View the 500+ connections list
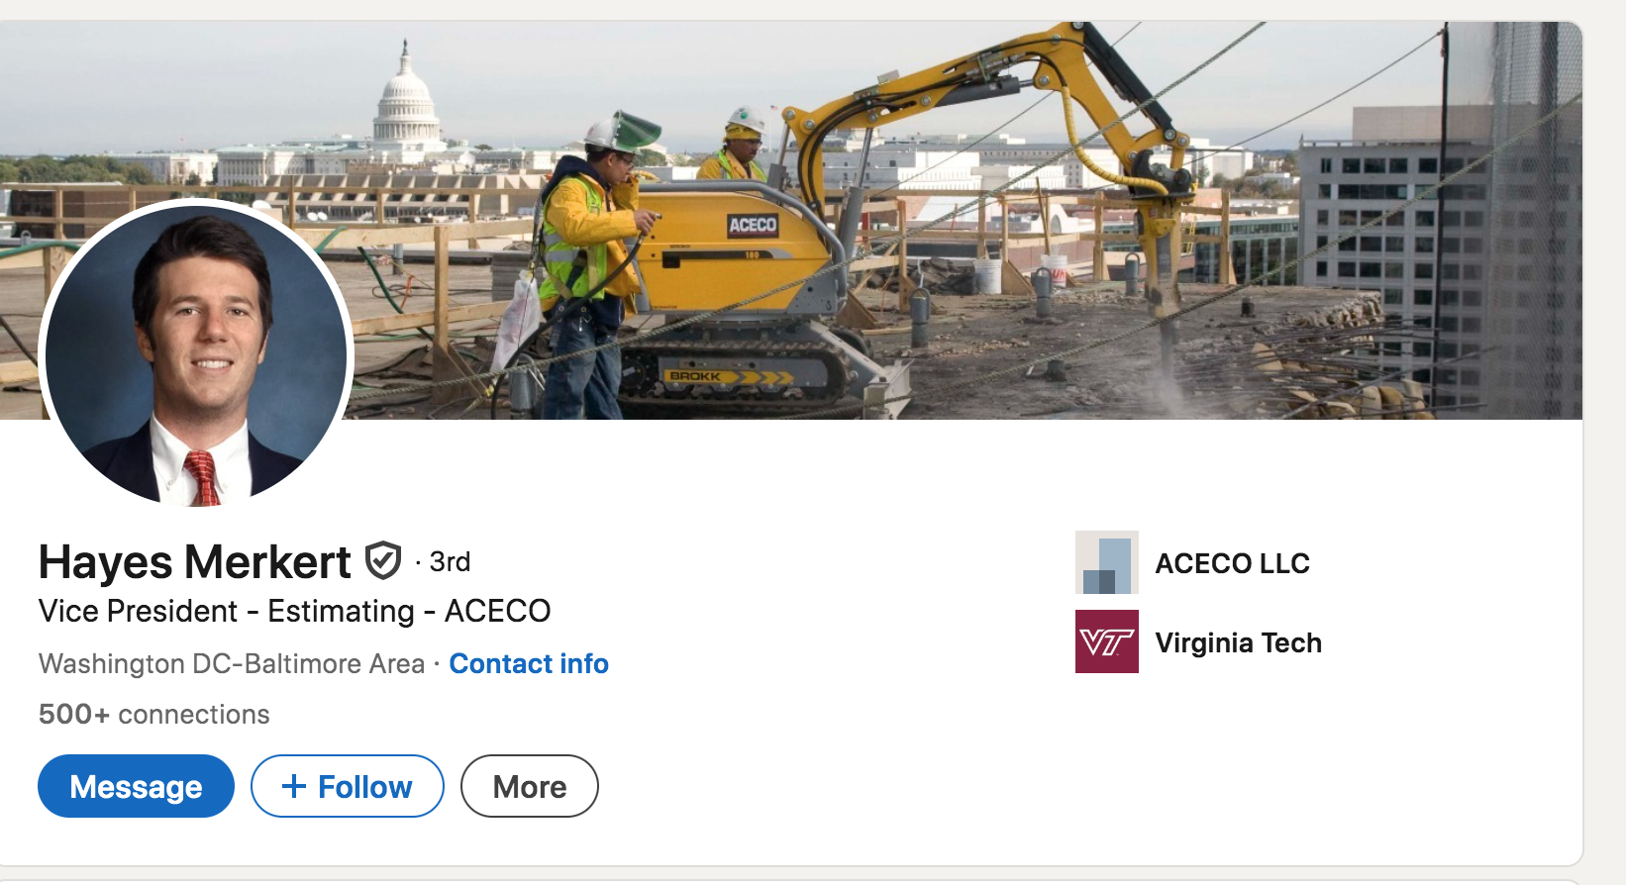Image resolution: width=1626 pixels, height=885 pixels. (x=153, y=714)
